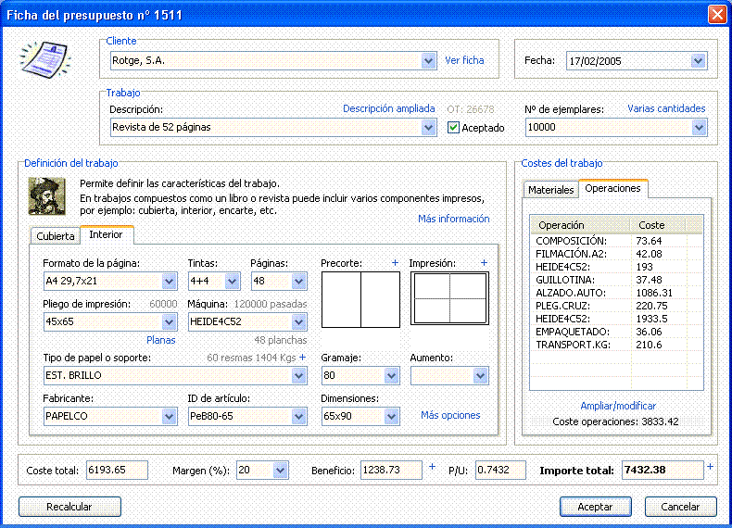Click the Importe total field
Image resolution: width=732 pixels, height=528 pixels.
point(663,471)
